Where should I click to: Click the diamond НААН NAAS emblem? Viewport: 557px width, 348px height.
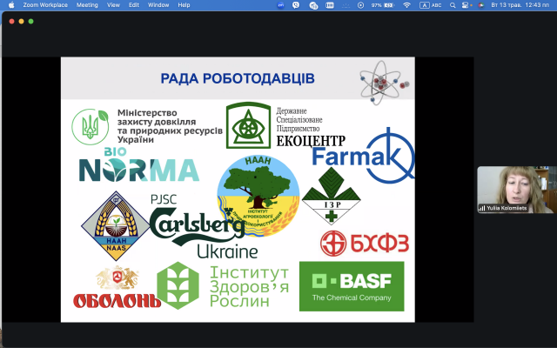116,226
